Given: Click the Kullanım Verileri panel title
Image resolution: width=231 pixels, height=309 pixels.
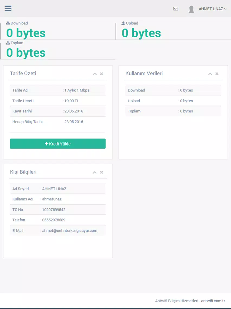Looking at the screenshot, I should 144,73.
